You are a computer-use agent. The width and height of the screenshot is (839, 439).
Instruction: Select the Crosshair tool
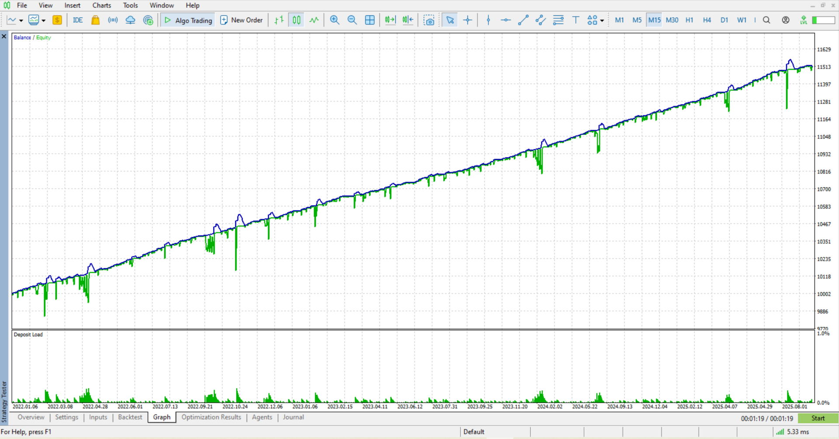(x=467, y=20)
